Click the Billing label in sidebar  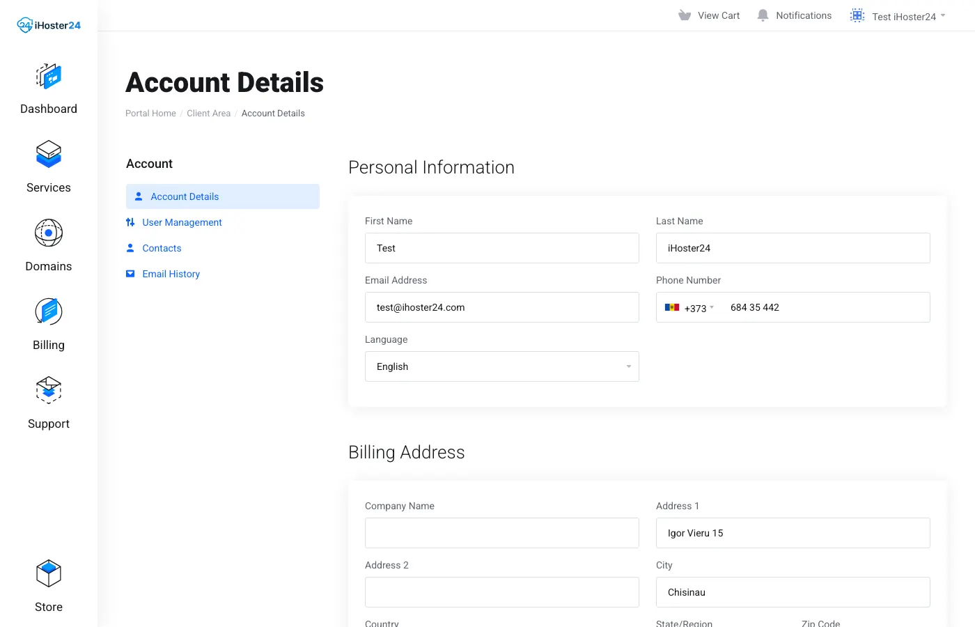(49, 345)
